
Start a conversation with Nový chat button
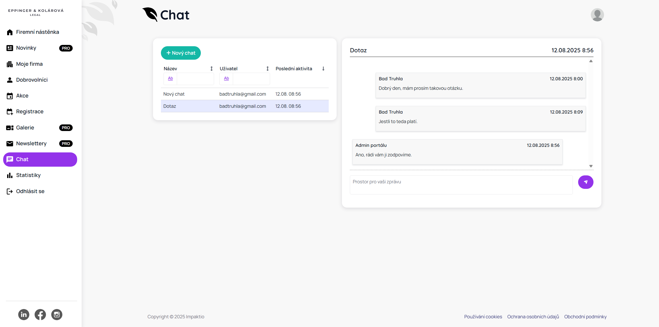[x=181, y=53]
